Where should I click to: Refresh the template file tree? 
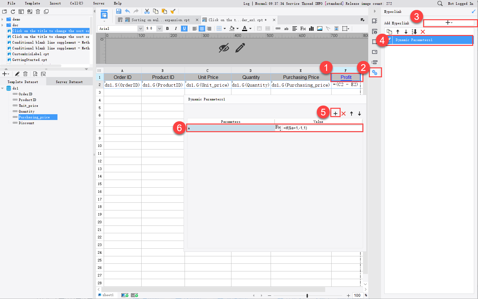[13, 12]
